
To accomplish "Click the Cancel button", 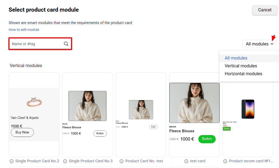I will coord(265,10).
